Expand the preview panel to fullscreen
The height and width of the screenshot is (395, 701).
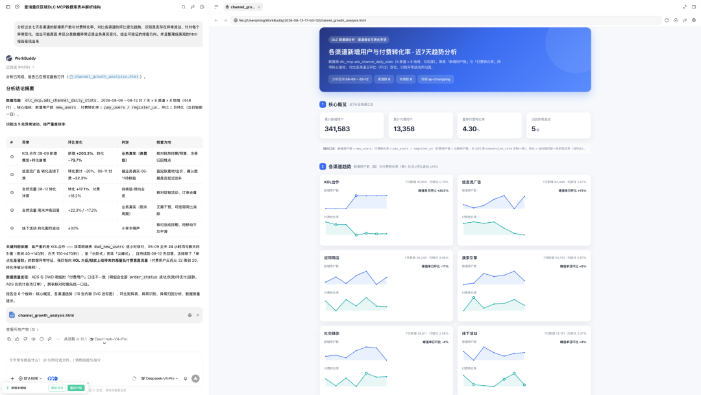[x=685, y=7]
